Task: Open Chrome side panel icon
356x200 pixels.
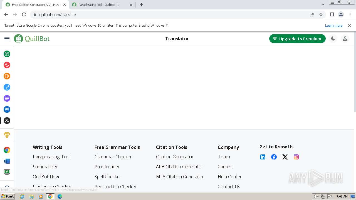Action: tap(332, 14)
